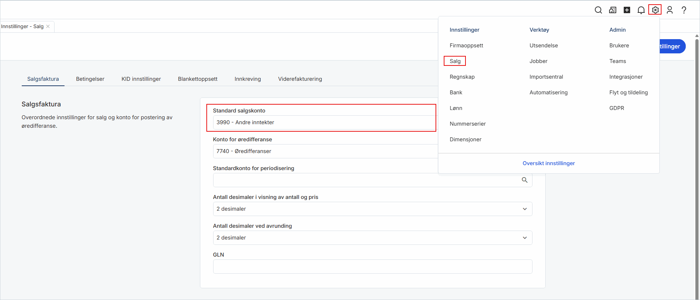The image size is (700, 300).
Task: Open notifications bell icon
Action: coord(641,10)
